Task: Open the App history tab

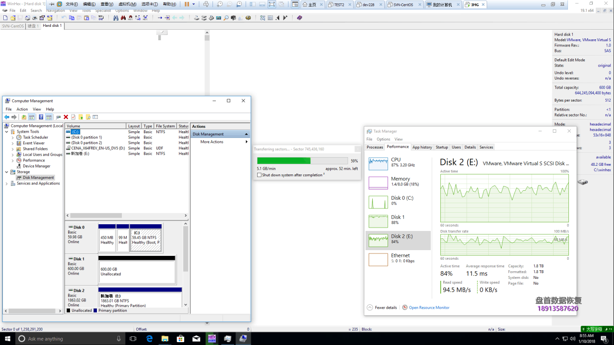Action: coord(422,147)
